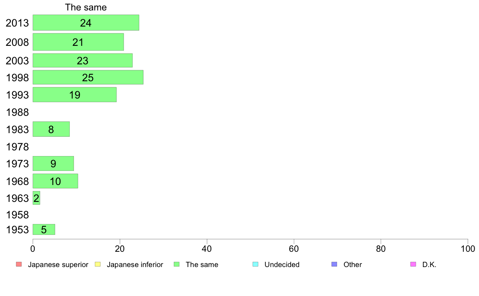Screen dimensions: 479x296
Task: Select the 1983 bar showing 8
Action: (51, 129)
